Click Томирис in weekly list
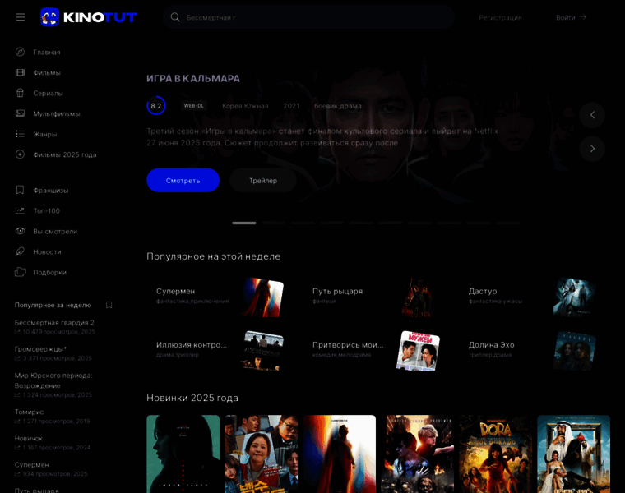The height and width of the screenshot is (493, 625). tap(29, 412)
